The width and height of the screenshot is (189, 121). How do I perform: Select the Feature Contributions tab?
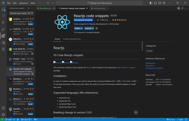coord(72,39)
